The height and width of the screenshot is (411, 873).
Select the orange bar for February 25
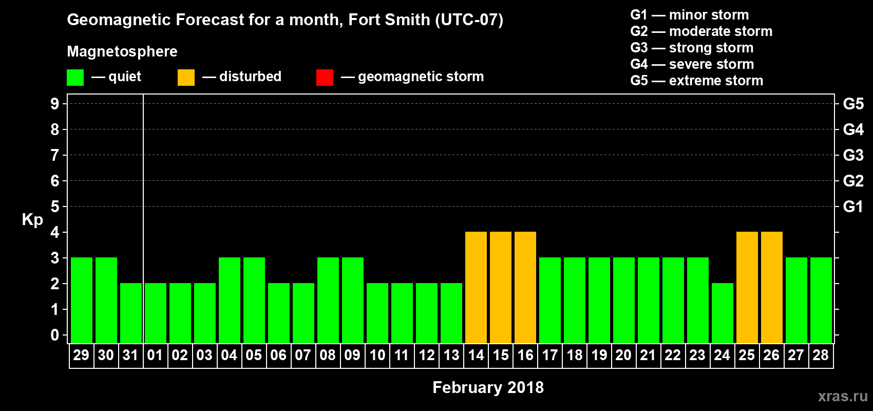(747, 287)
